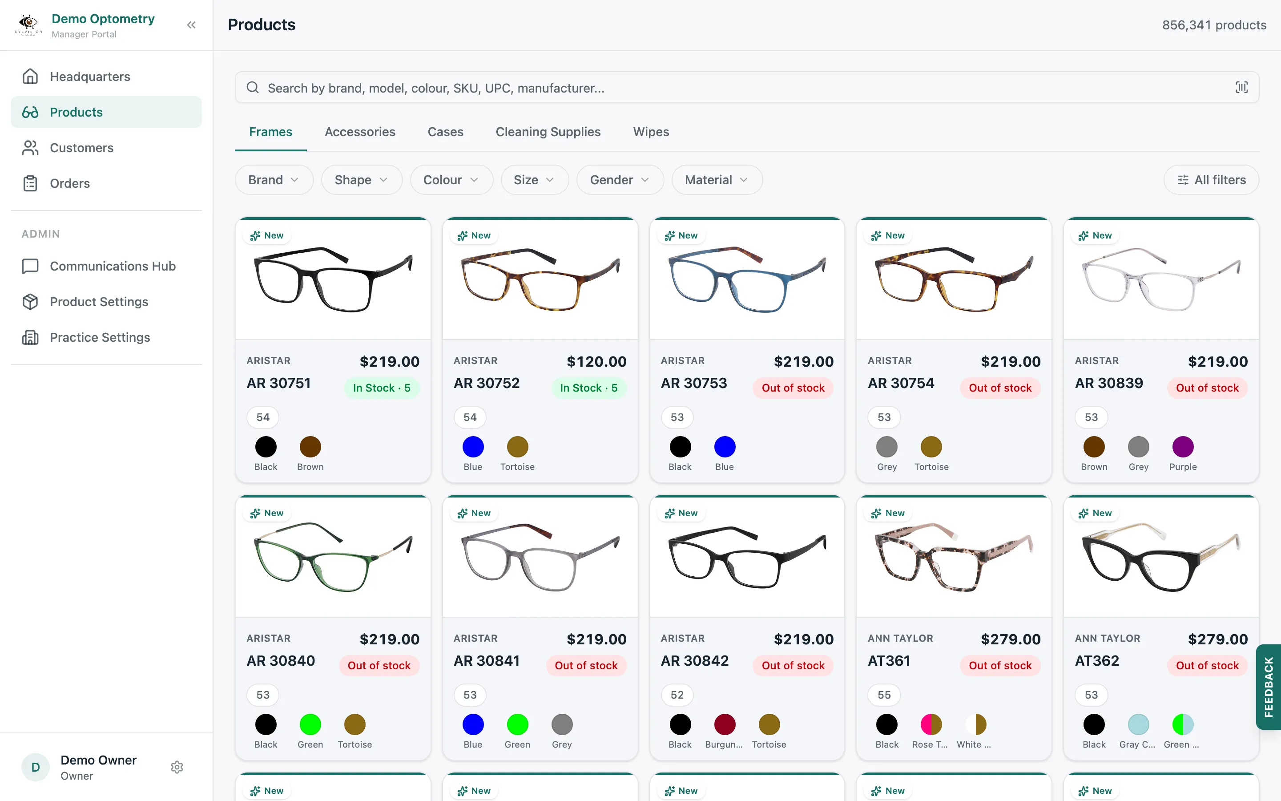Click the magnifier search icon
1281x801 pixels.
tap(253, 87)
